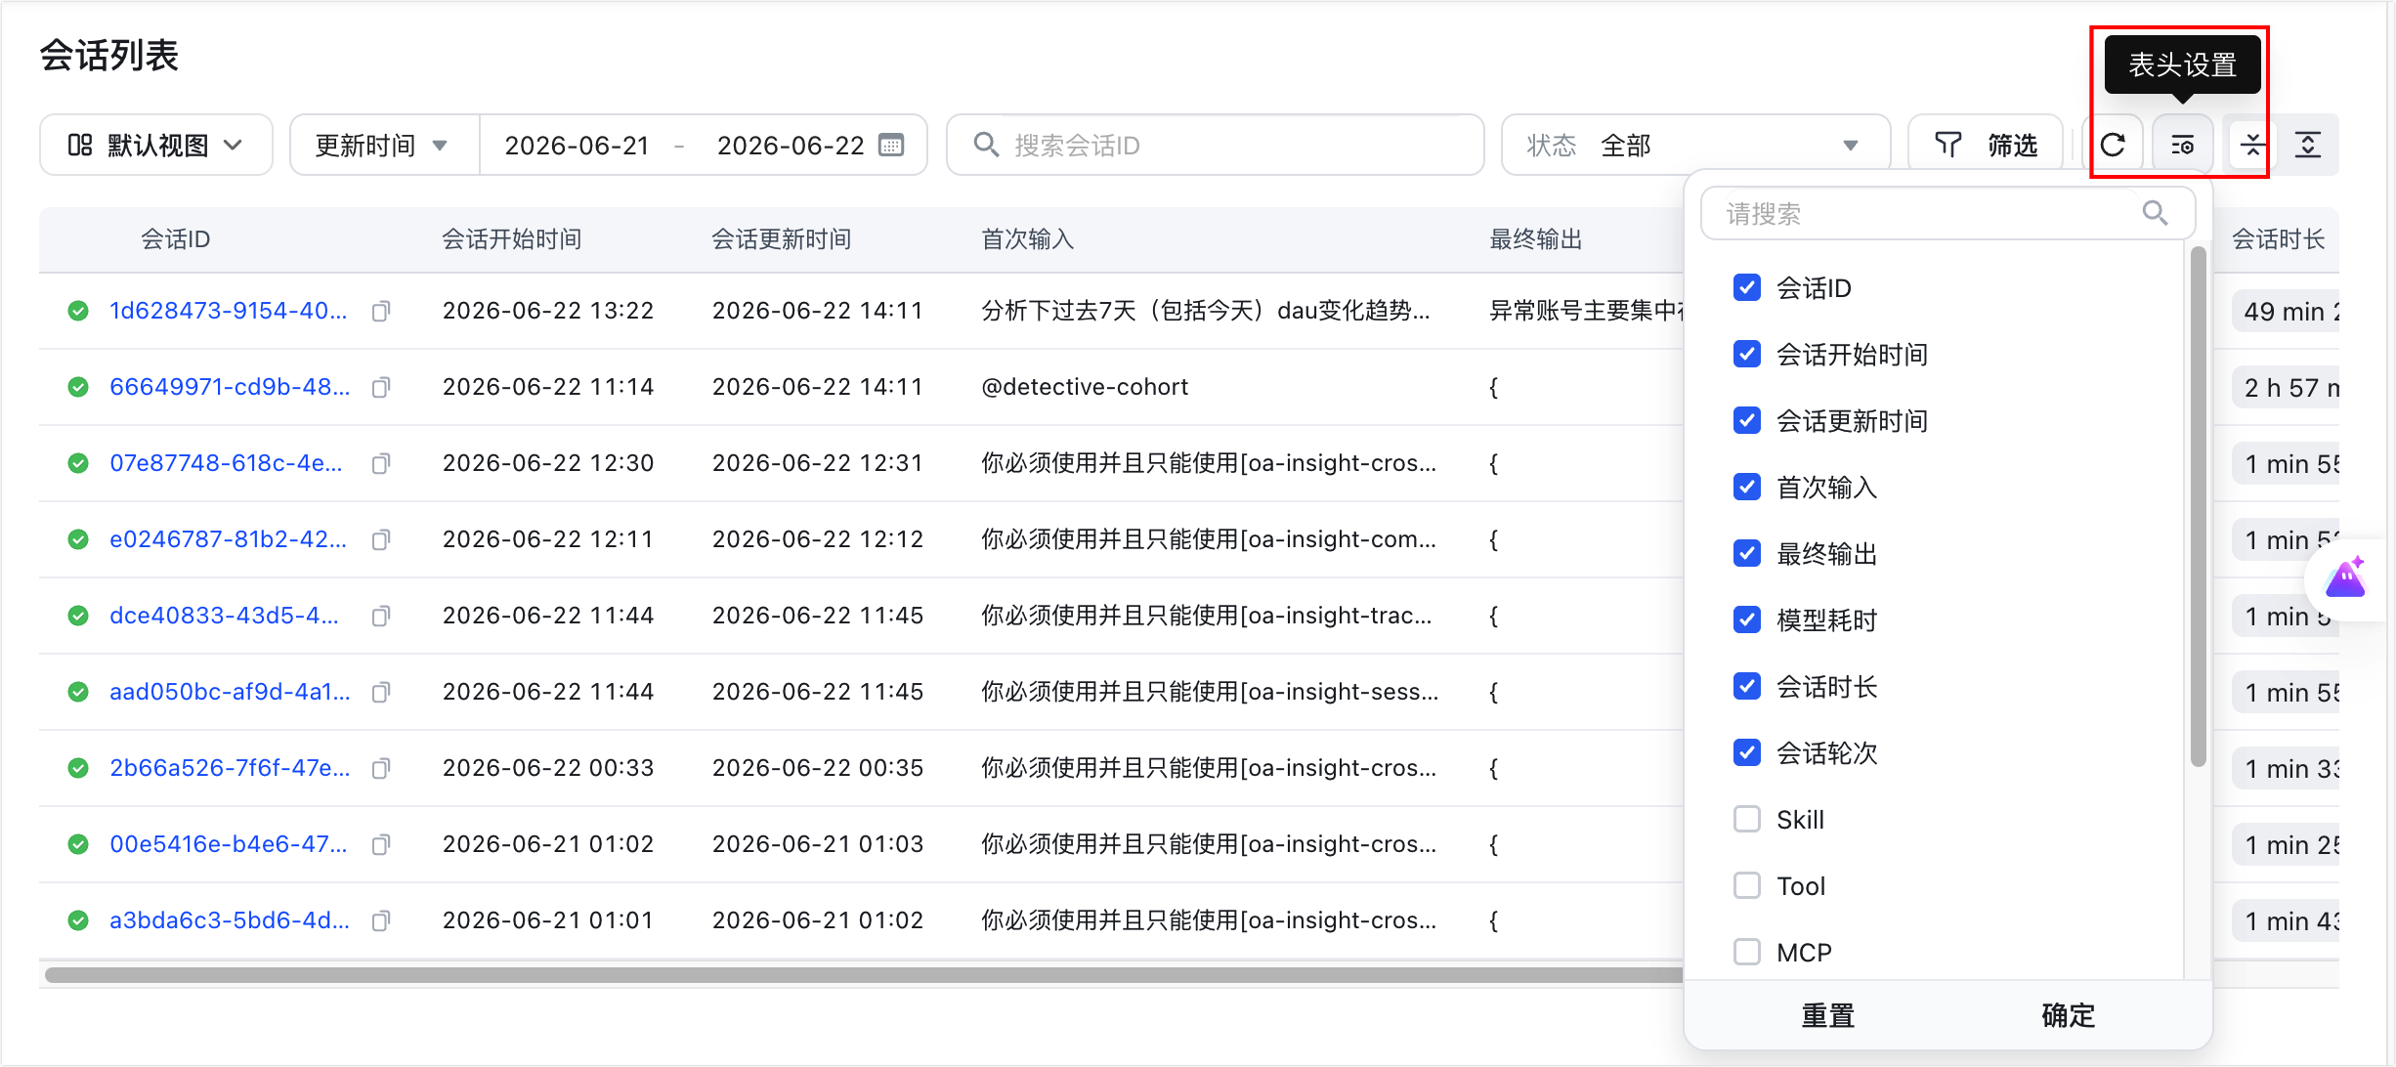
Task: Open session link e0246787-81b2-42...
Action: (229, 539)
